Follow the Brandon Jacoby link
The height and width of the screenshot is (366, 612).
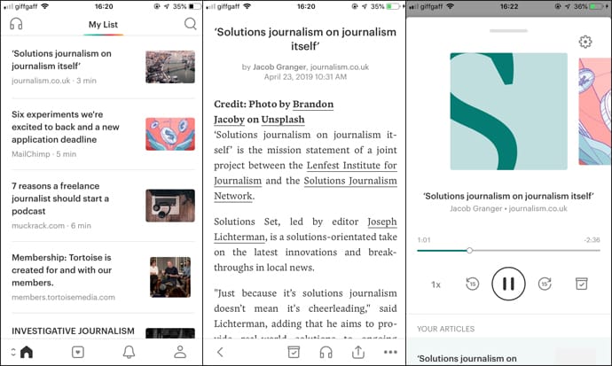pos(273,112)
